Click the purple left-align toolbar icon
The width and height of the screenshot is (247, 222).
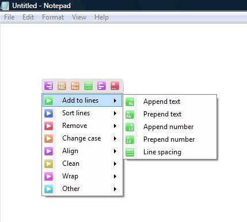pyautogui.click(x=101, y=85)
